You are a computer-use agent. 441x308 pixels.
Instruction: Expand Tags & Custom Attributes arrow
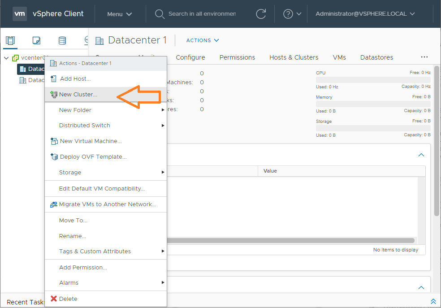point(163,251)
